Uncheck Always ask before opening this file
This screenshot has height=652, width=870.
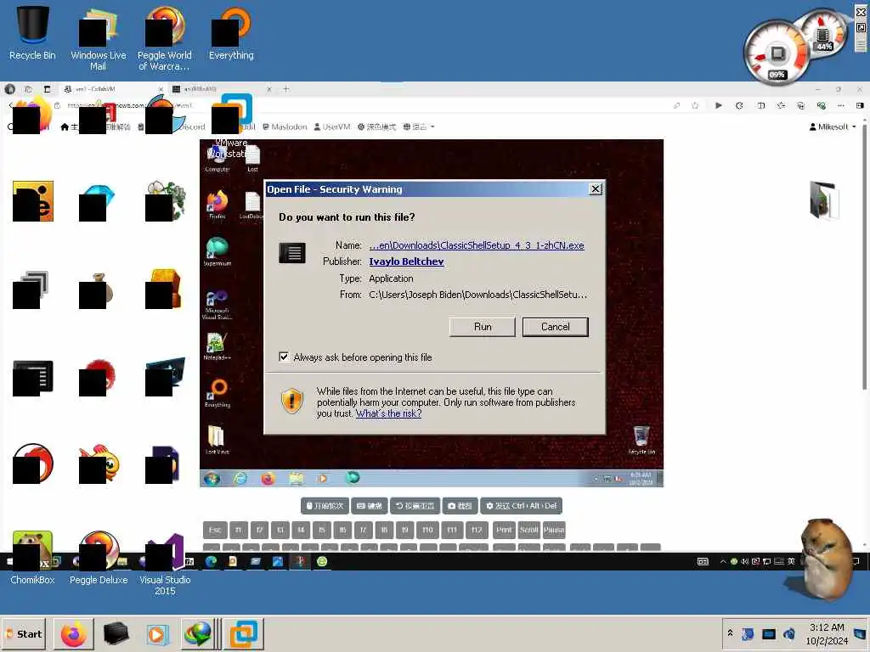tap(284, 357)
